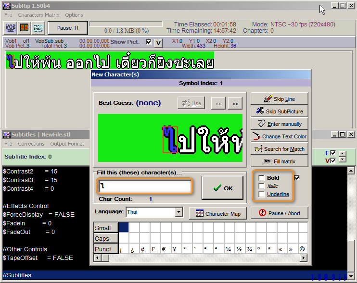Minimize the Subtitles window
This screenshot has width=357, height=283.
click(x=334, y=135)
